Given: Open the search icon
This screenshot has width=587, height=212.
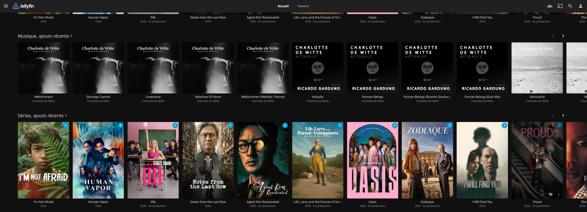Looking at the screenshot, I should 570,6.
